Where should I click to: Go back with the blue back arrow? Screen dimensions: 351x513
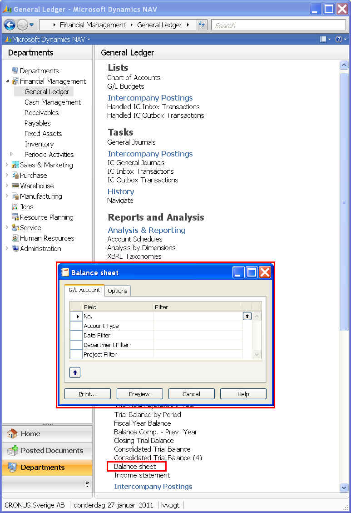pyautogui.click(x=10, y=25)
